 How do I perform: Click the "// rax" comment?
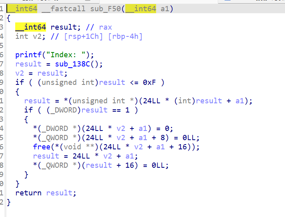[99, 27]
